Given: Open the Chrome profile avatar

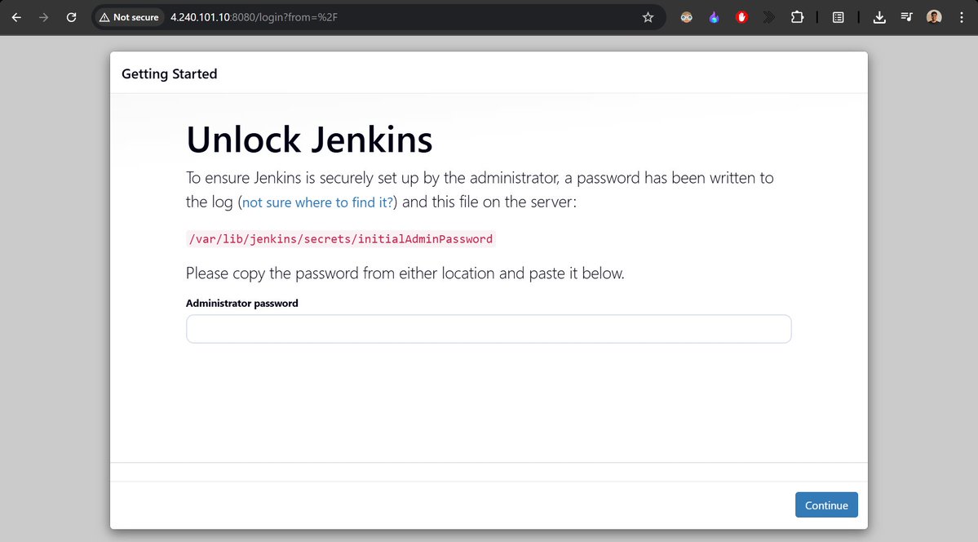Looking at the screenshot, I should point(933,16).
